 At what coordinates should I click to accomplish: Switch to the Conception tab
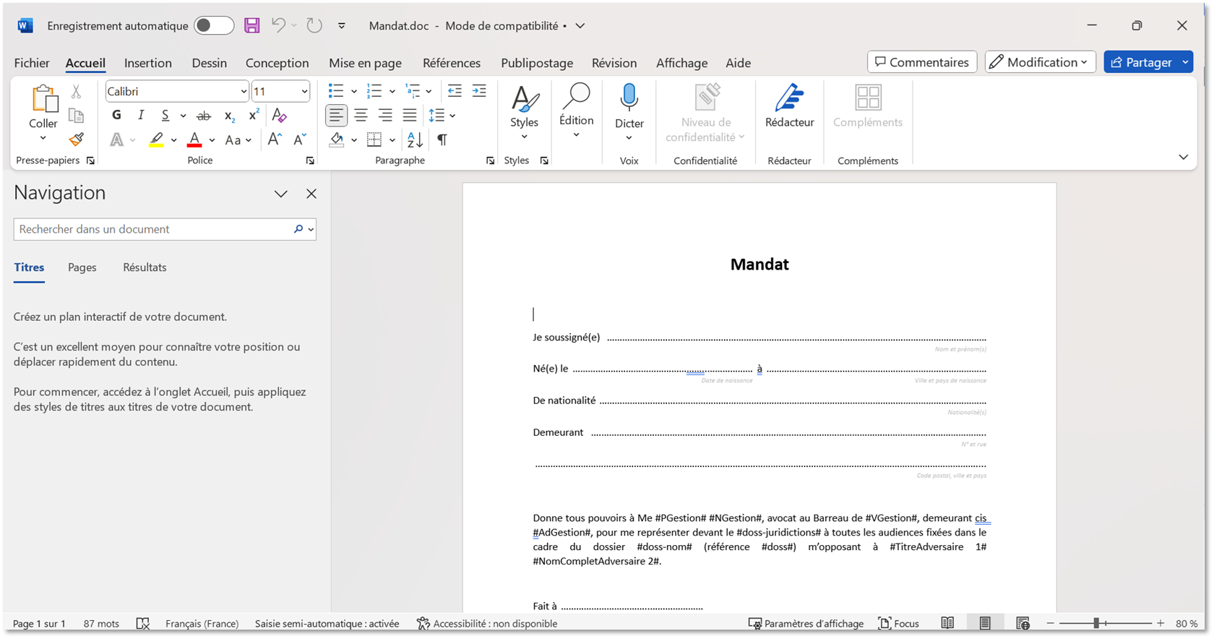click(277, 63)
